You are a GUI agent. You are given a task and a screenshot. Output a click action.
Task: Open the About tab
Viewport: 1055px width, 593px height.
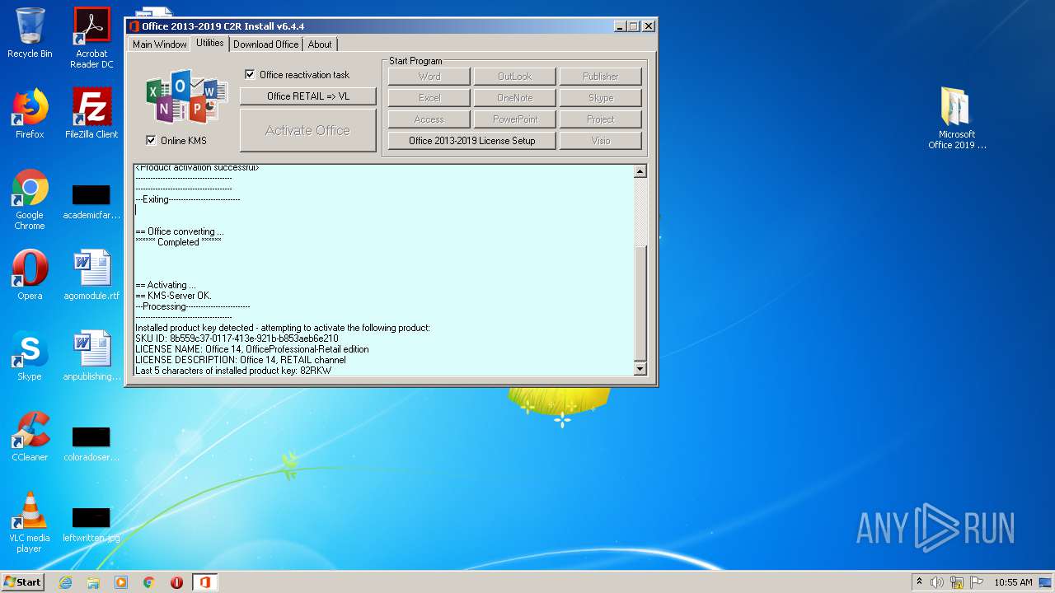pyautogui.click(x=320, y=44)
